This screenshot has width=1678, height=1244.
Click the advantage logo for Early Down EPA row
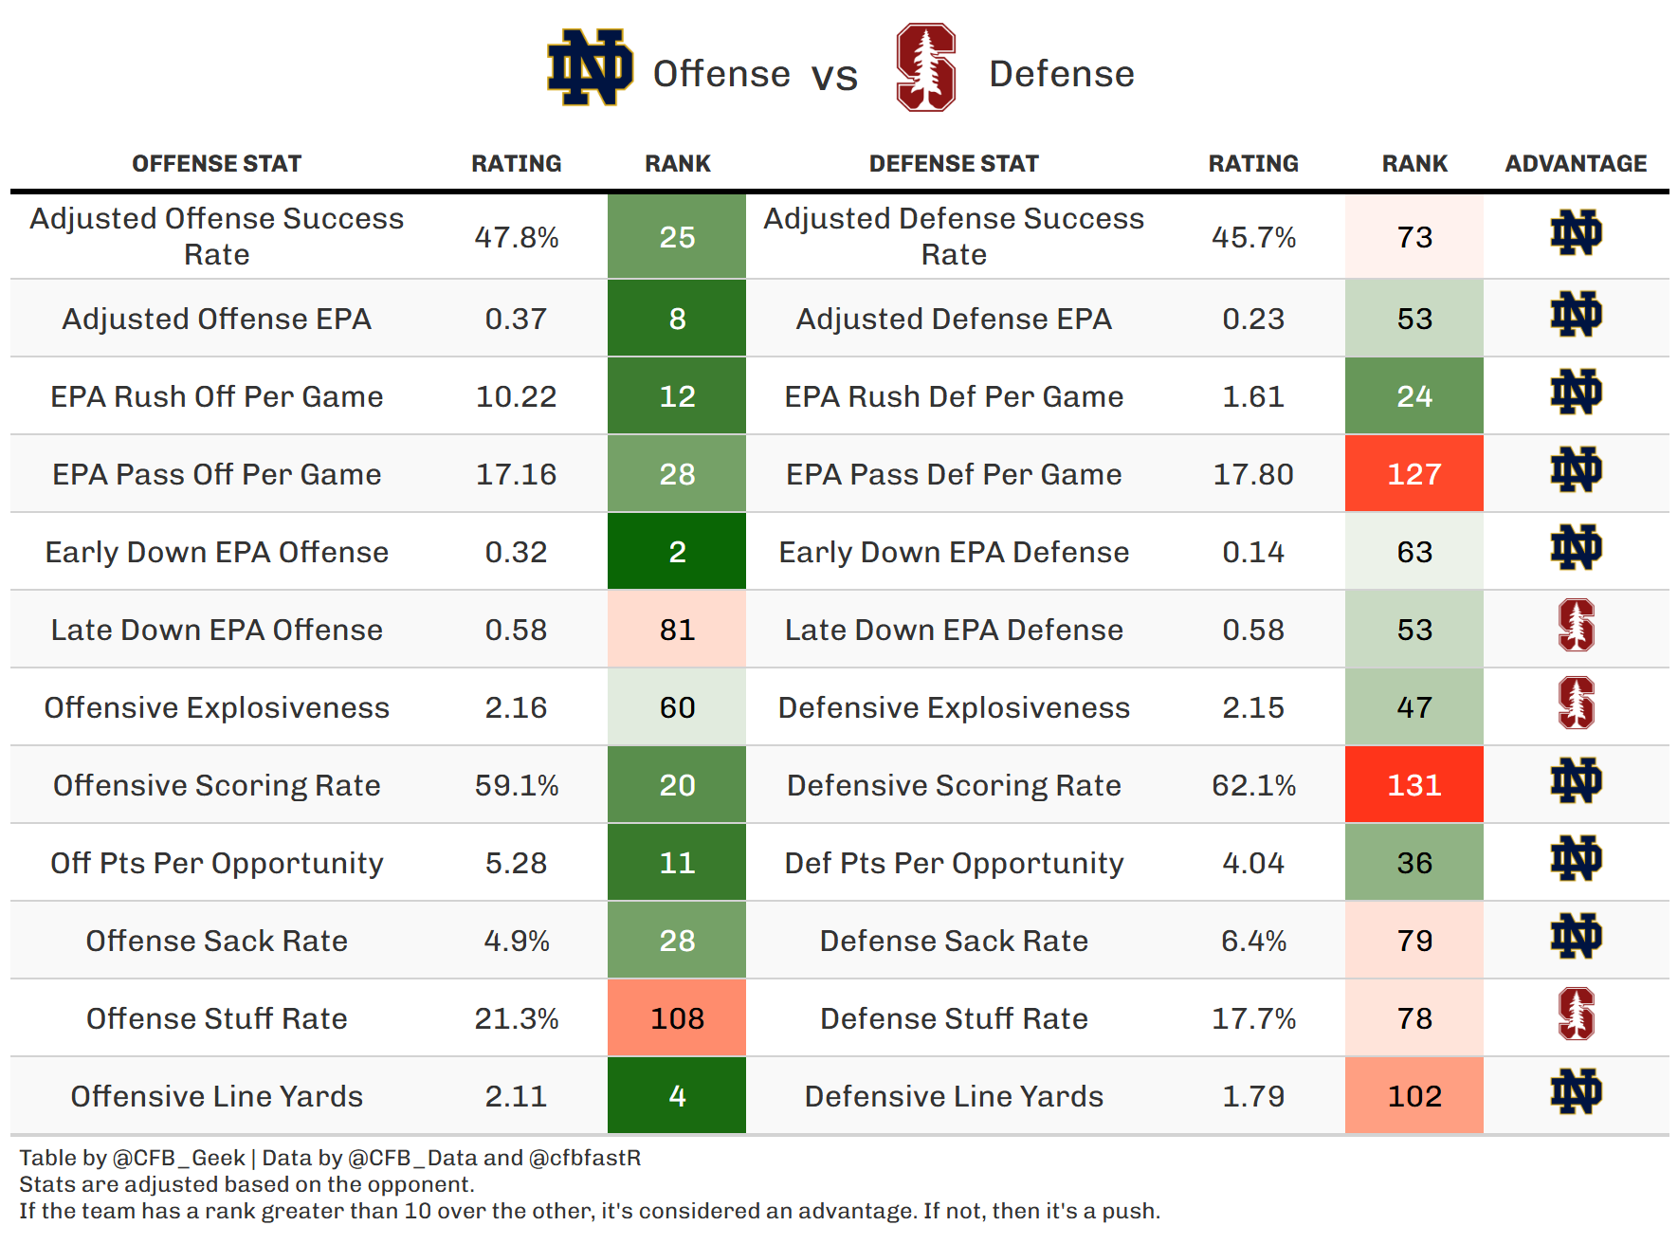1576,548
